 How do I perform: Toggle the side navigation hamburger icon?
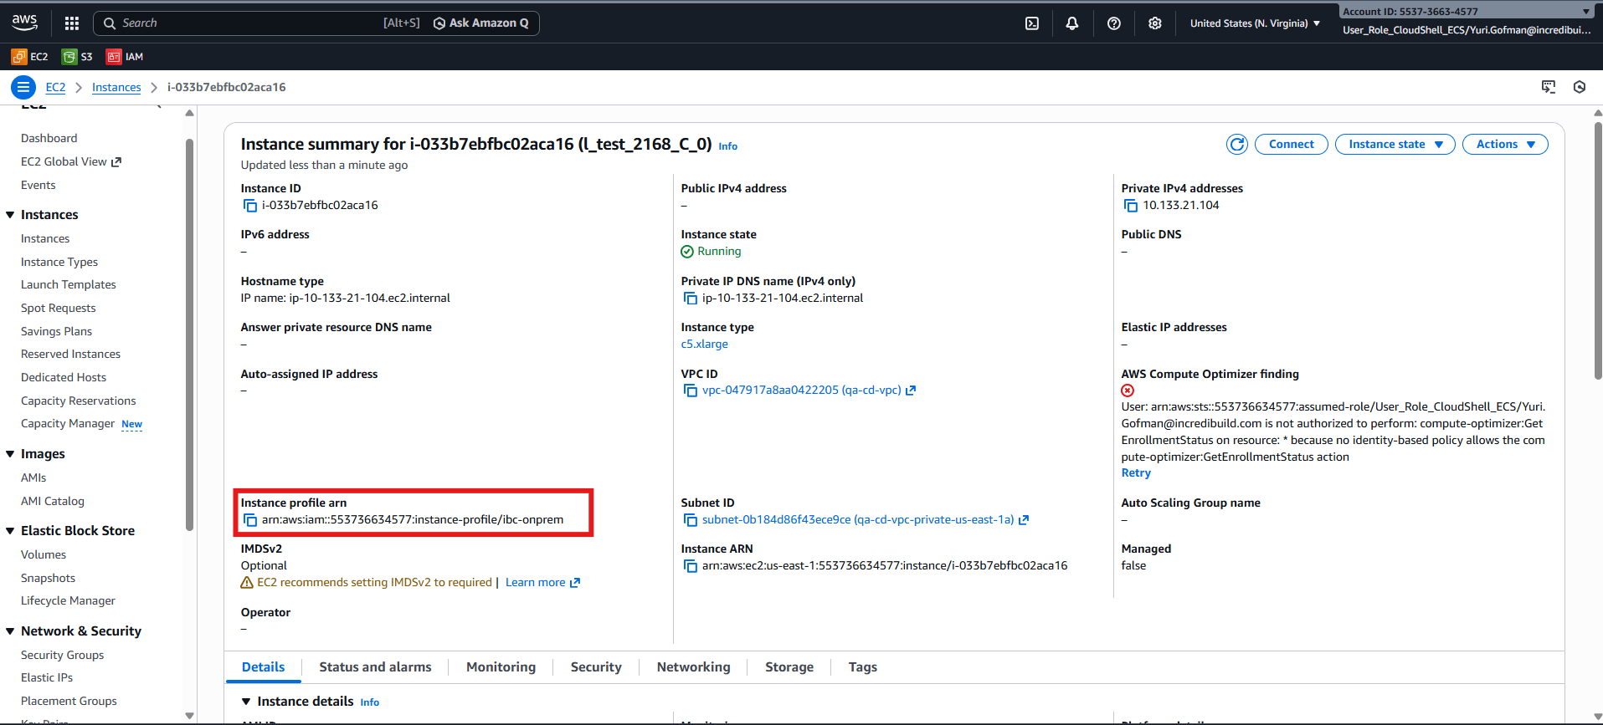[23, 87]
